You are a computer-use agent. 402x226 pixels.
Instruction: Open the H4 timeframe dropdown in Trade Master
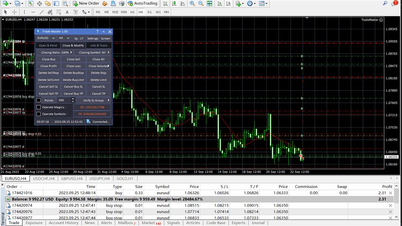coord(64,38)
